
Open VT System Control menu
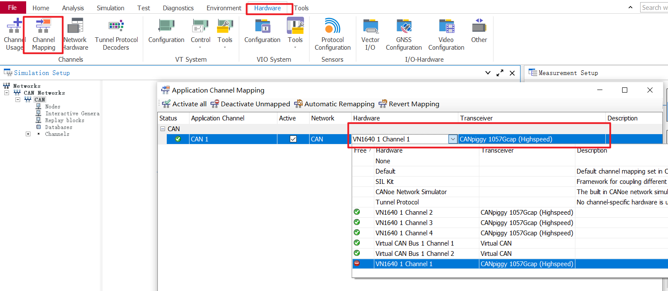201,33
